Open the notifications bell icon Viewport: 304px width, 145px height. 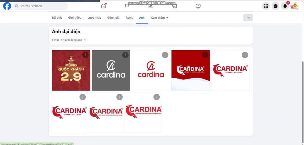285,6
